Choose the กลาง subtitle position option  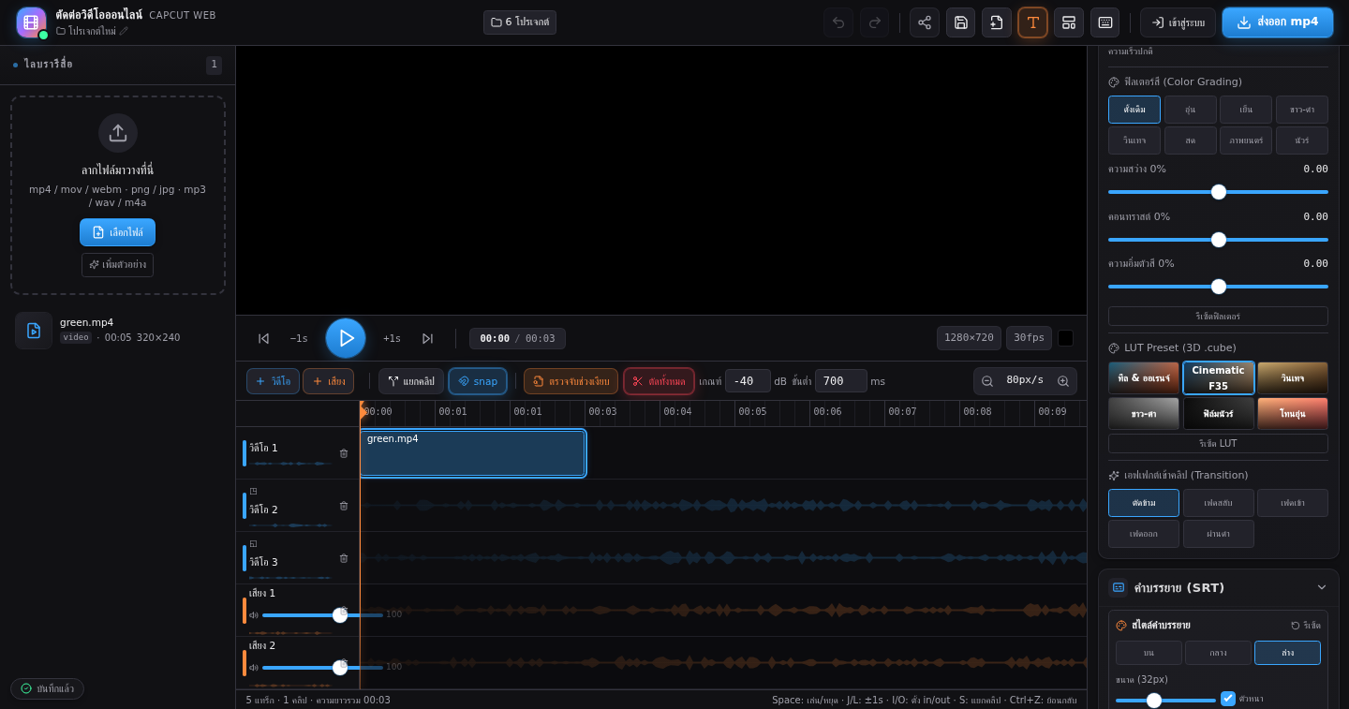click(x=1218, y=653)
